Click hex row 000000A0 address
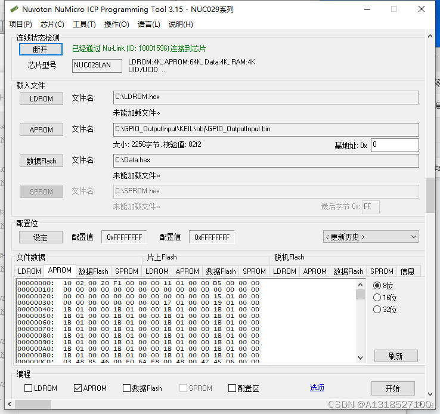440x414 pixels. coord(35,348)
